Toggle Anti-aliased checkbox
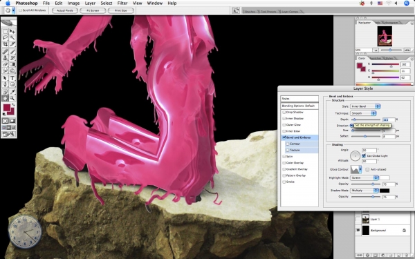This screenshot has height=259, width=415. point(367,169)
